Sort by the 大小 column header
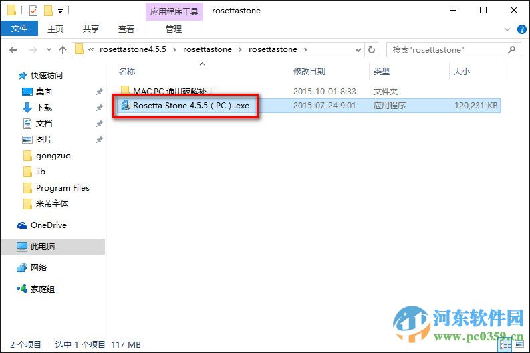 [461, 71]
